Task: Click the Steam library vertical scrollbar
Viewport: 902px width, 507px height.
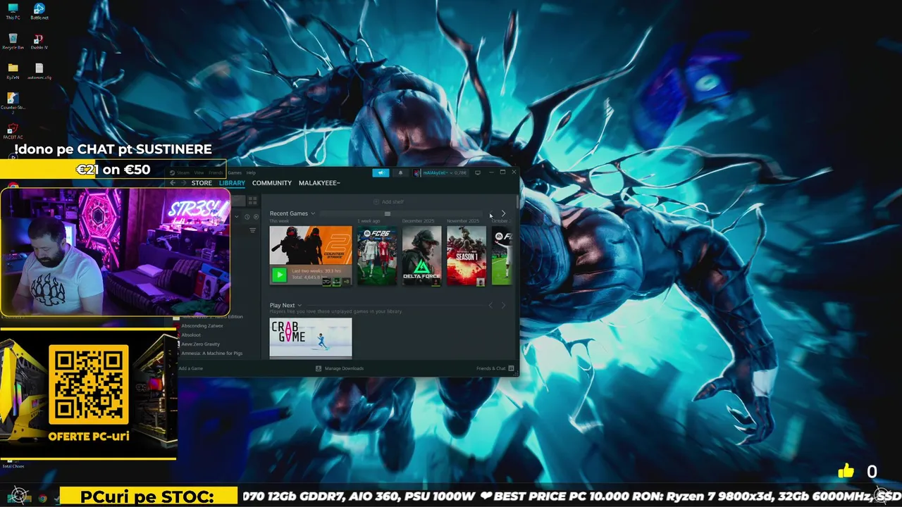Action: [x=518, y=201]
